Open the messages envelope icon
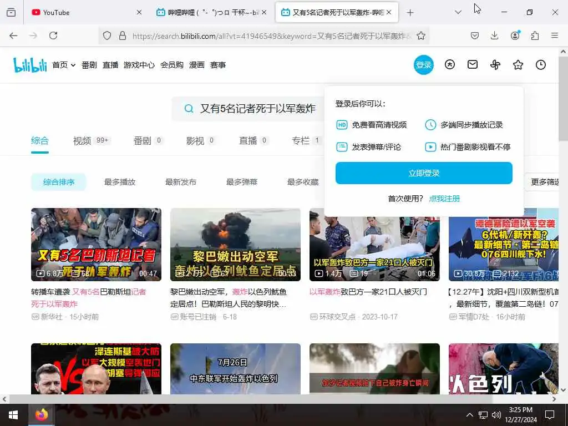The height and width of the screenshot is (426, 568). point(473,64)
